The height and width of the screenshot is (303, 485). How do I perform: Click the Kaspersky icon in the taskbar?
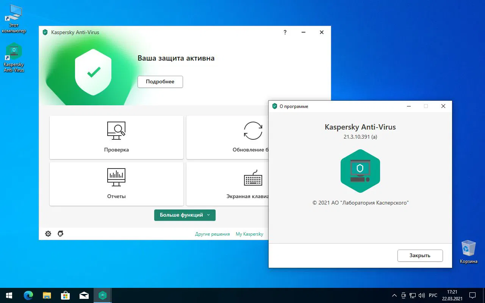pos(102,295)
